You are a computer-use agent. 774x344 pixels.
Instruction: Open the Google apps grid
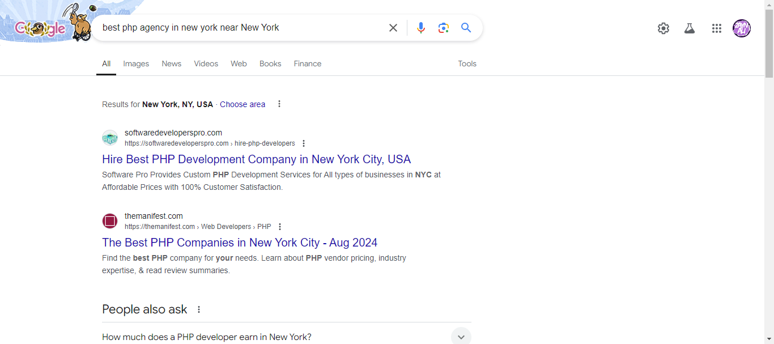click(717, 28)
